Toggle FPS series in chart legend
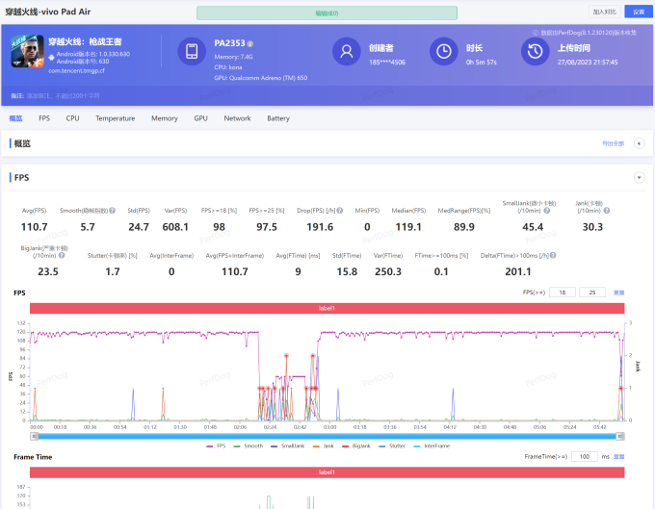Viewport: 655px width, 509px height. [216, 446]
